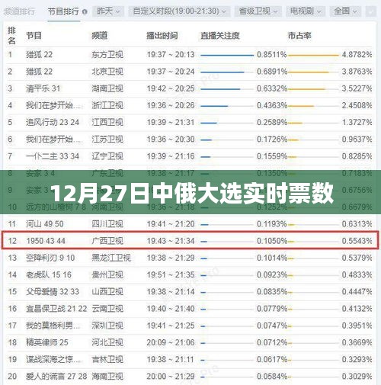Click the airtime 19:37 ~ 20:13
The height and width of the screenshot is (385, 381).
click(x=171, y=54)
